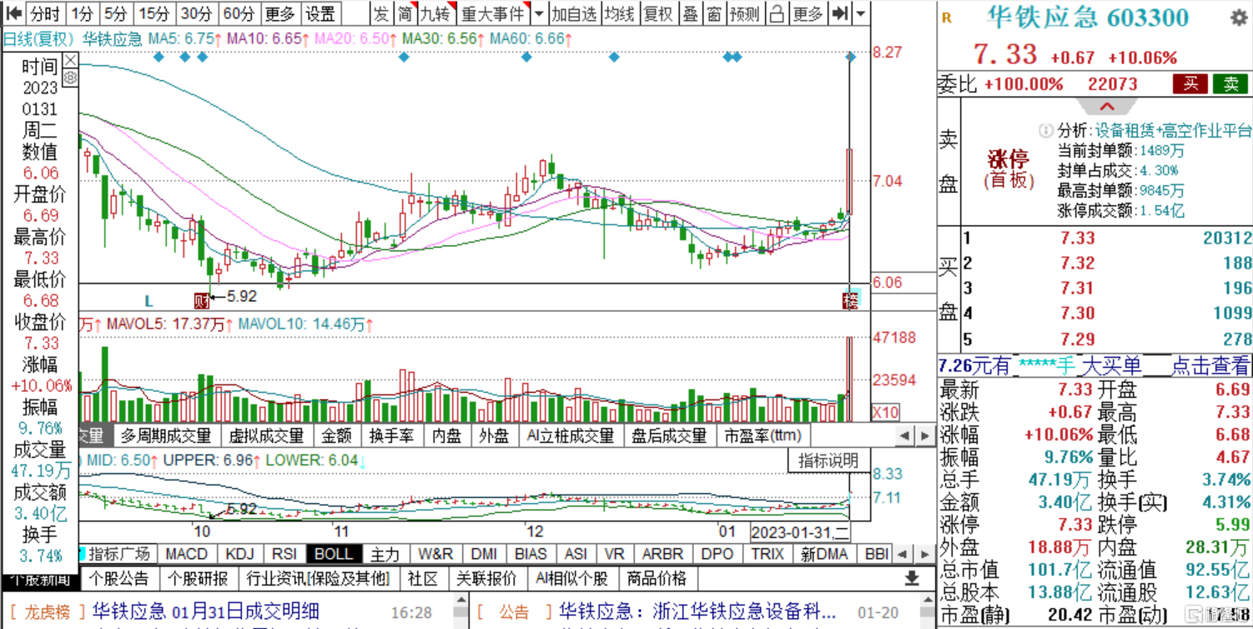1253x629 pixels.
Task: Toggle the 重大事件 events overlay
Action: [494, 13]
